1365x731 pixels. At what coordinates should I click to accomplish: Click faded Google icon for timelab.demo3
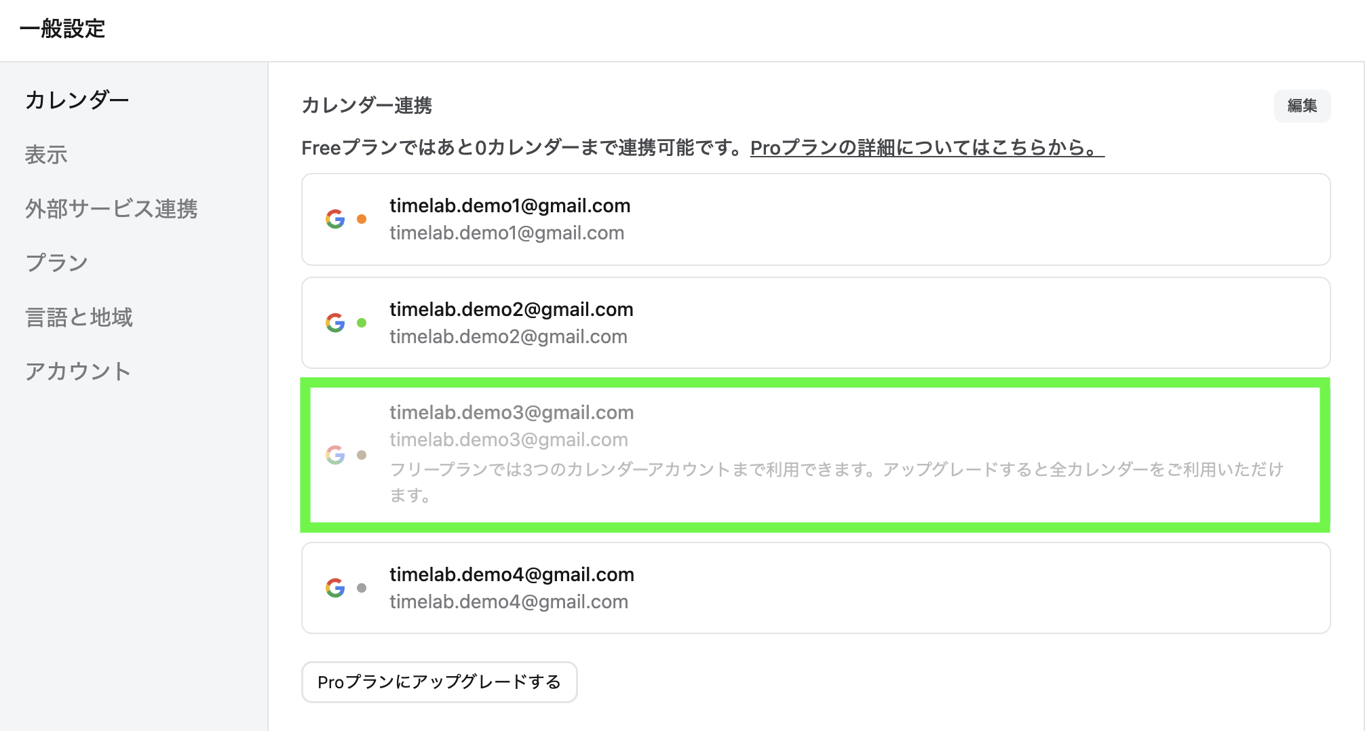tap(335, 455)
